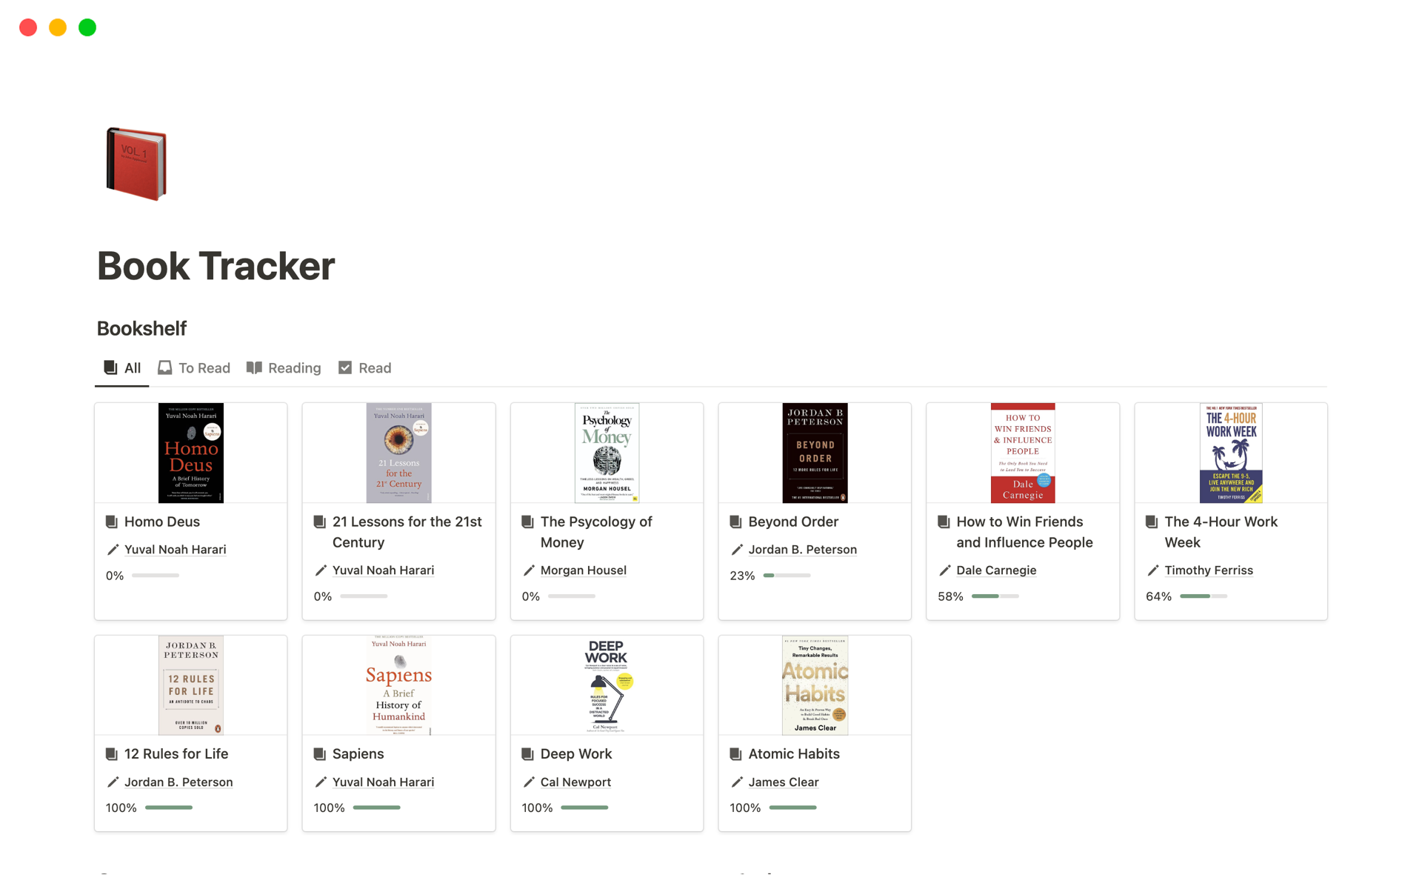Click the page icon beside Sapiens
The height and width of the screenshot is (889, 1422).
pyautogui.click(x=320, y=754)
